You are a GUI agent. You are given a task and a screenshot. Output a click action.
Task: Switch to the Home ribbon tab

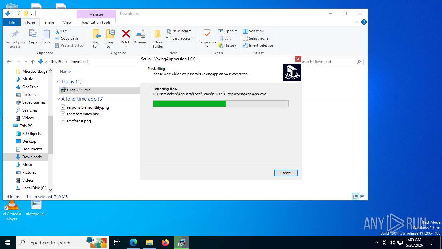coord(30,22)
